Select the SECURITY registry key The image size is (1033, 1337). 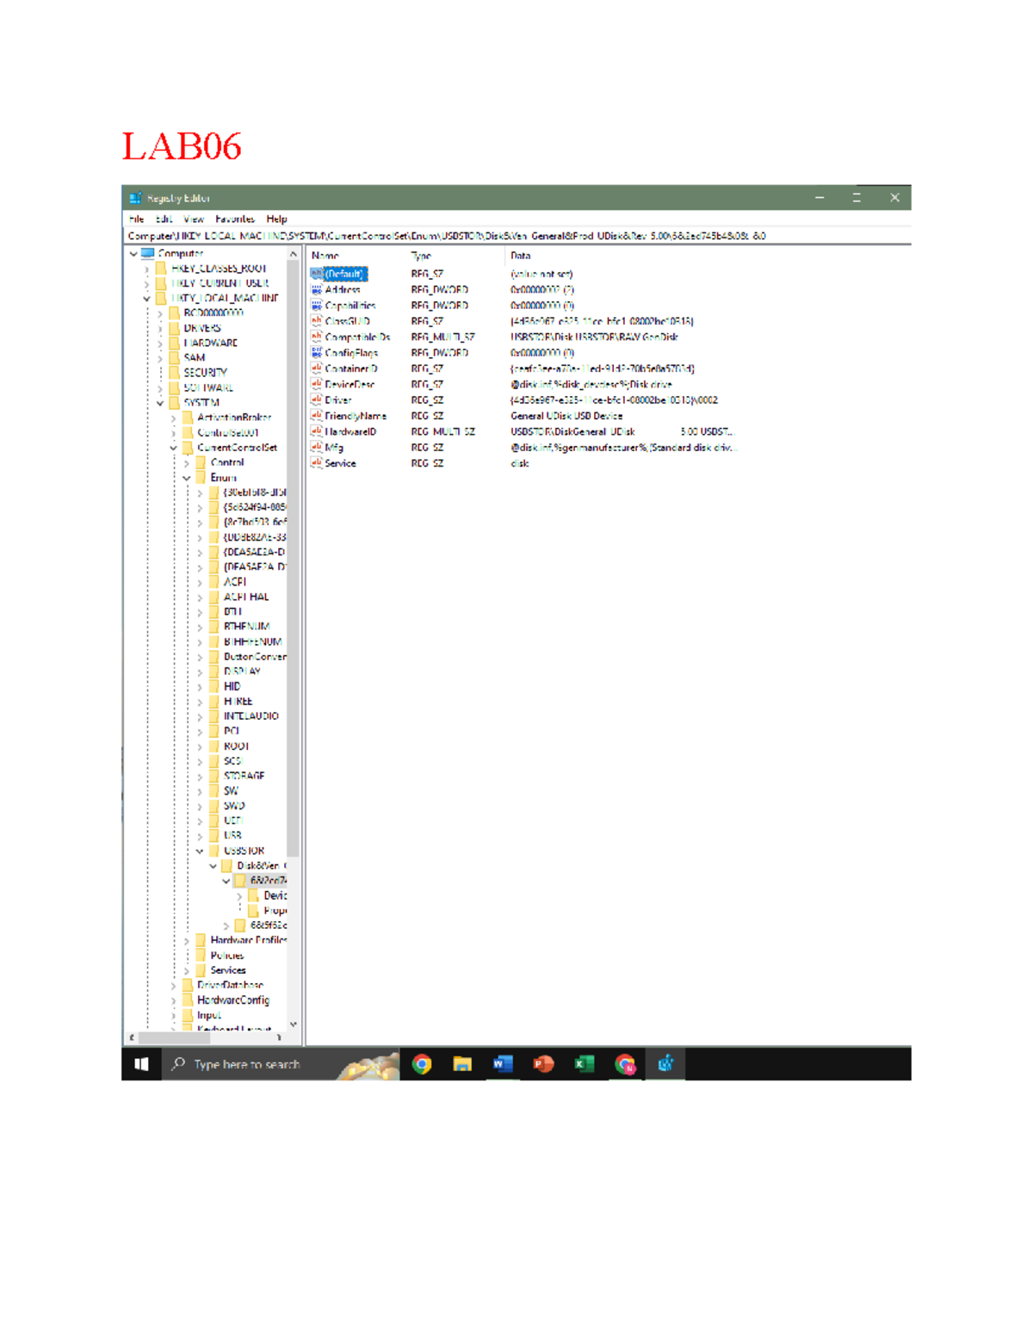(204, 372)
